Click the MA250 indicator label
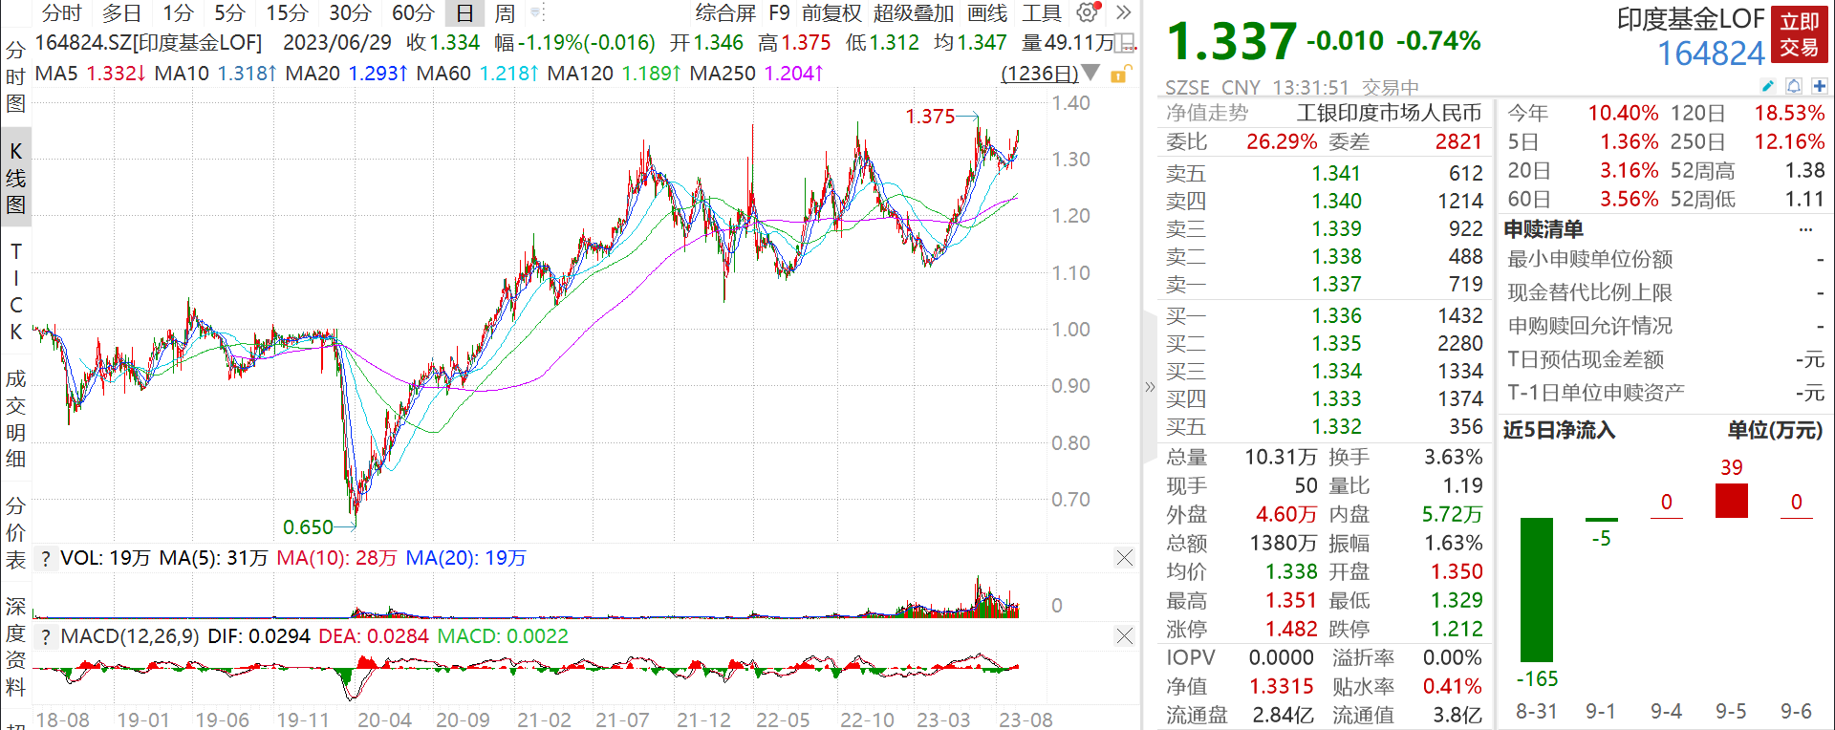 (x=723, y=74)
